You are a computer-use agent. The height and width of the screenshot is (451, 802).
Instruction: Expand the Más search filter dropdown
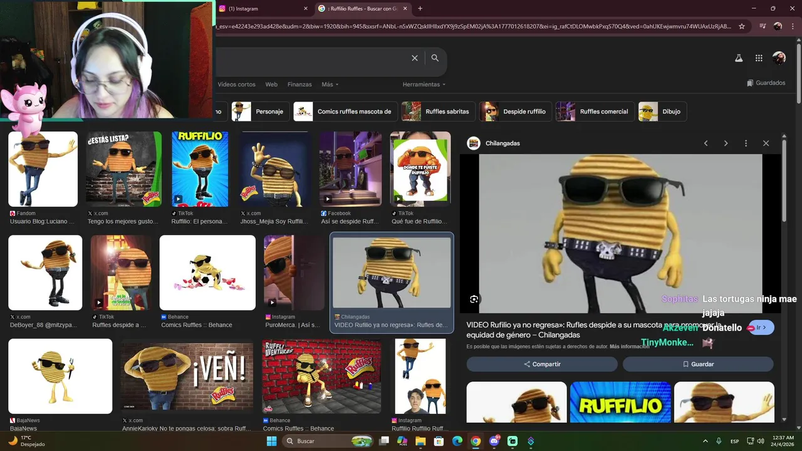[330, 85]
